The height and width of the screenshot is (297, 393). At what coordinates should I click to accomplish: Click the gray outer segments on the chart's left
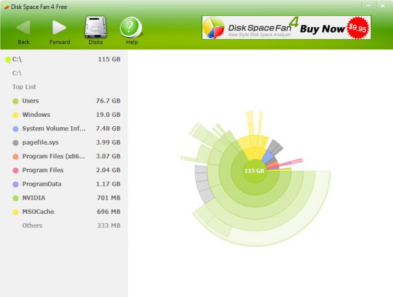click(x=202, y=184)
